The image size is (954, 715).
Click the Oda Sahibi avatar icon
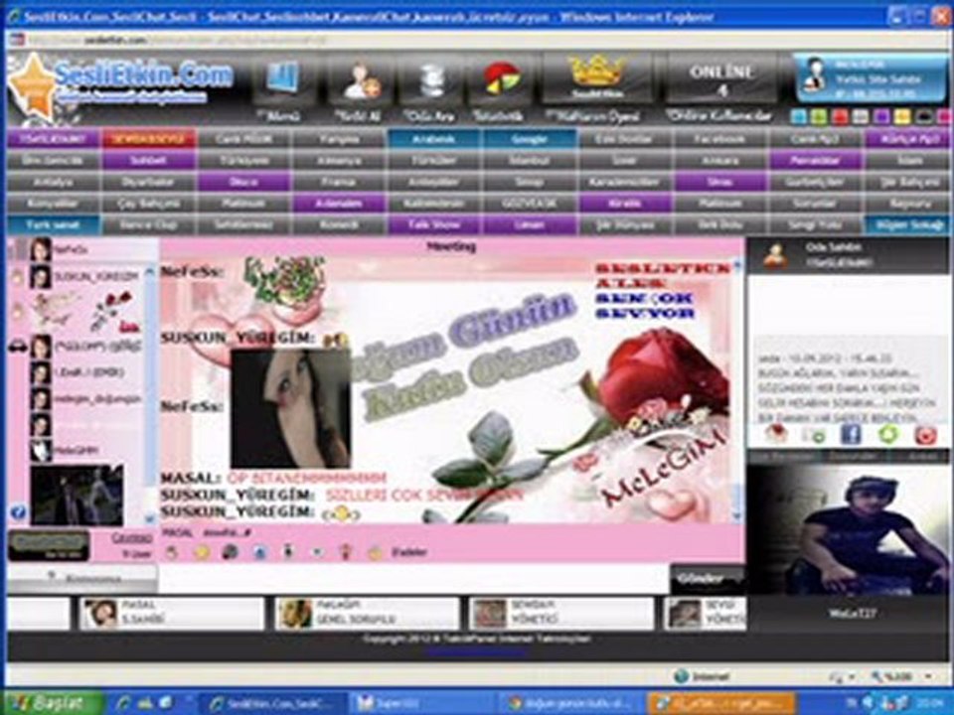[x=775, y=256]
